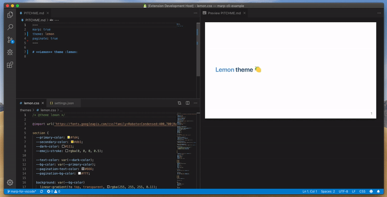The width and height of the screenshot is (387, 197).
Task: Open changes for lemon.css using compare icon
Action: click(x=179, y=103)
